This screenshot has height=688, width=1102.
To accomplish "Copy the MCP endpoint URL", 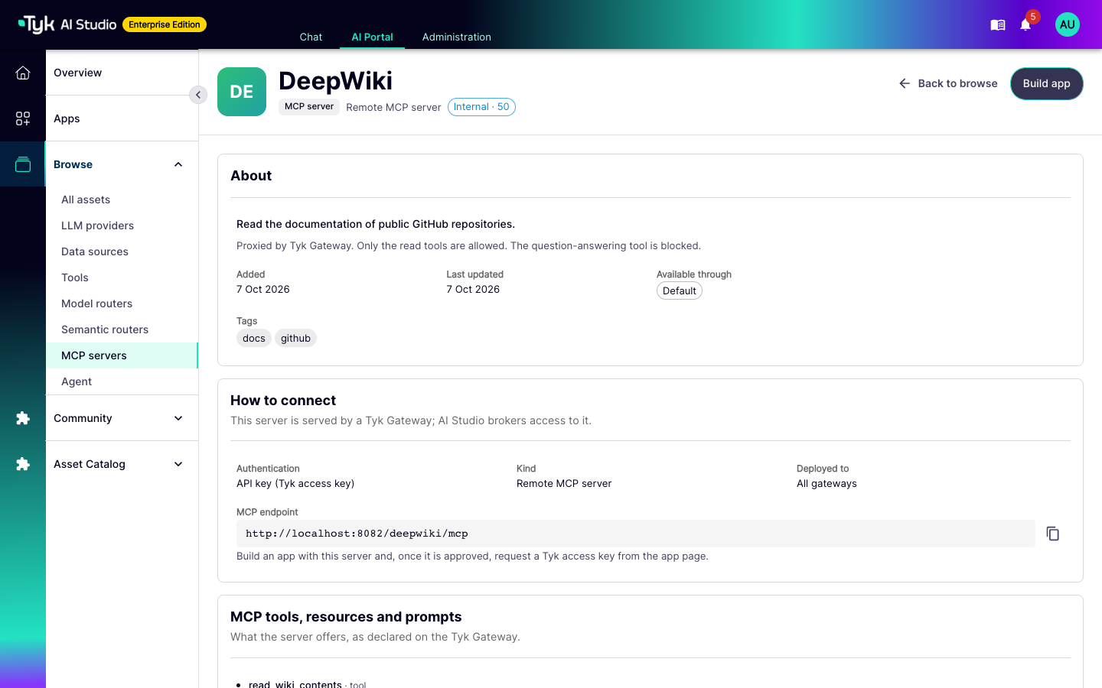I will pyautogui.click(x=1053, y=534).
